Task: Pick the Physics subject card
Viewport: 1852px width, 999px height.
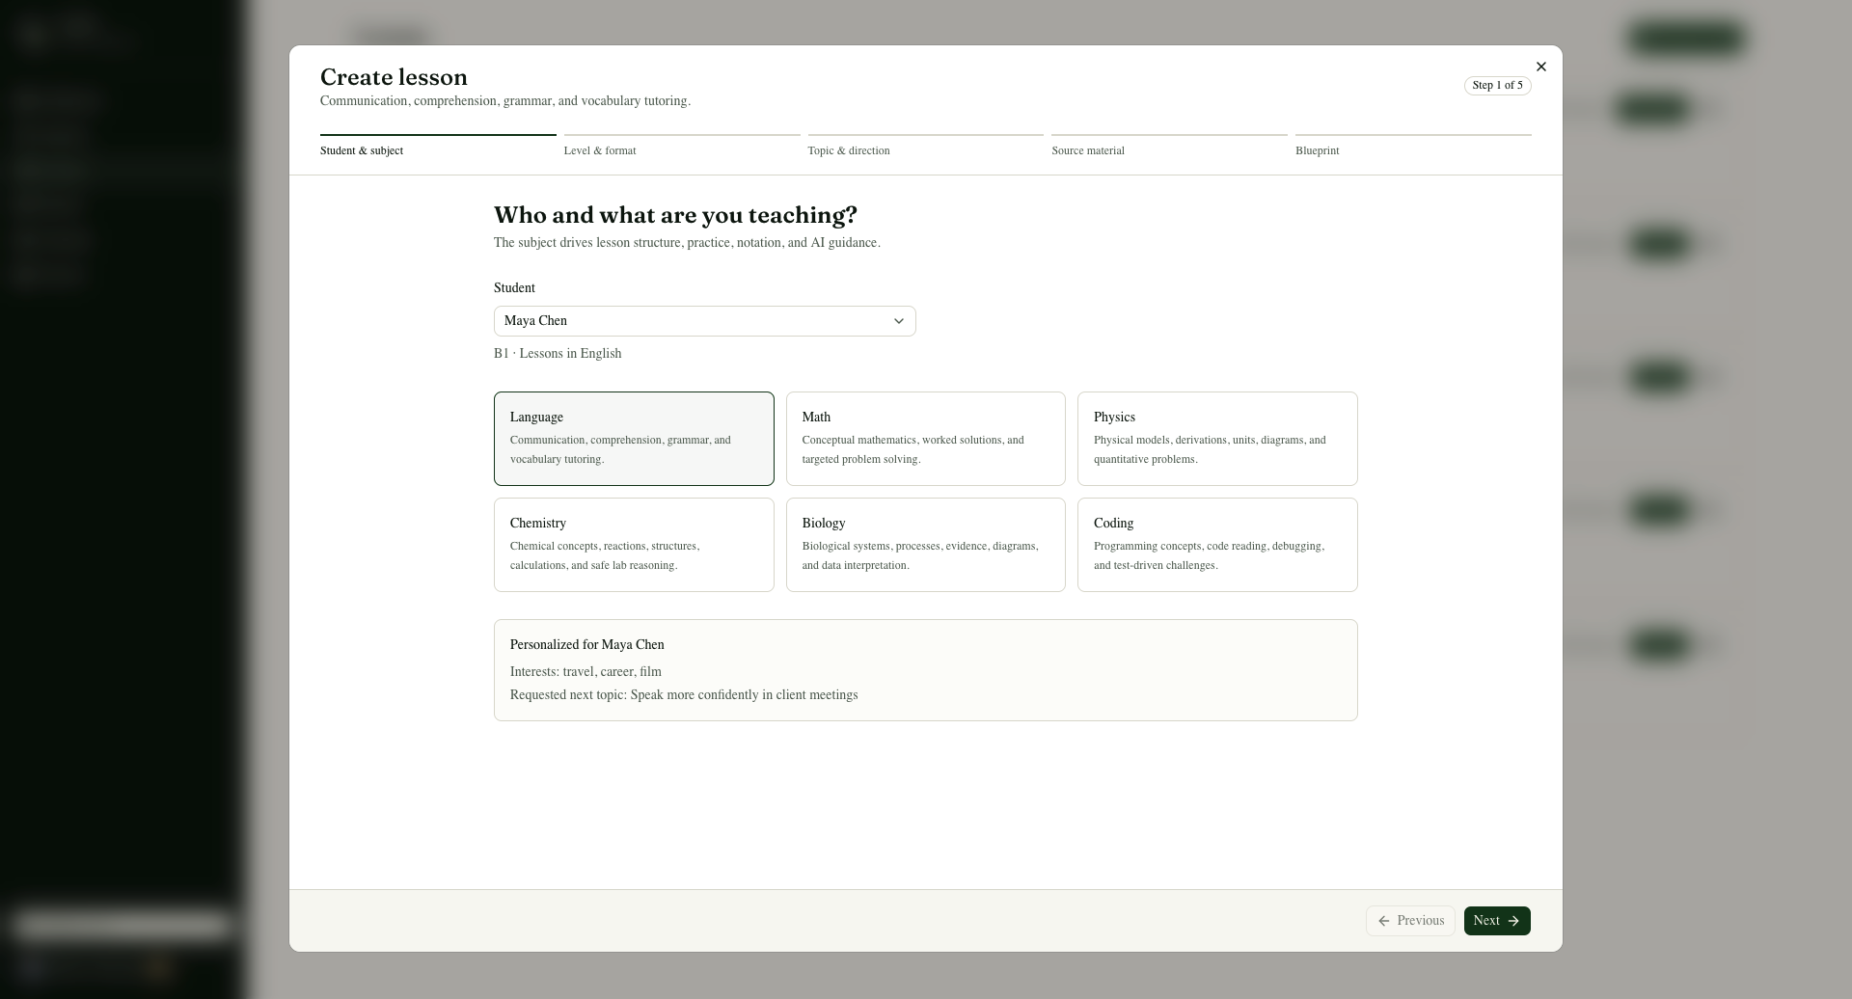Action: 1217,439
